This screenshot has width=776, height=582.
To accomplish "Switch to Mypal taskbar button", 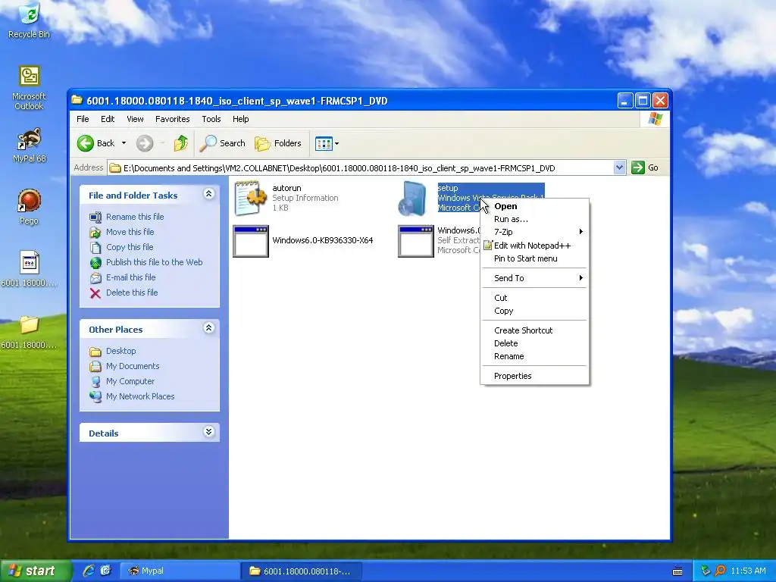I will click(179, 571).
